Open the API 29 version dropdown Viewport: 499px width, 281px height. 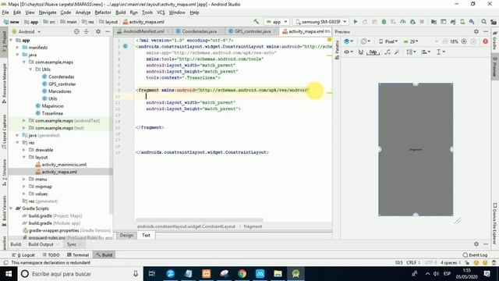click(411, 41)
